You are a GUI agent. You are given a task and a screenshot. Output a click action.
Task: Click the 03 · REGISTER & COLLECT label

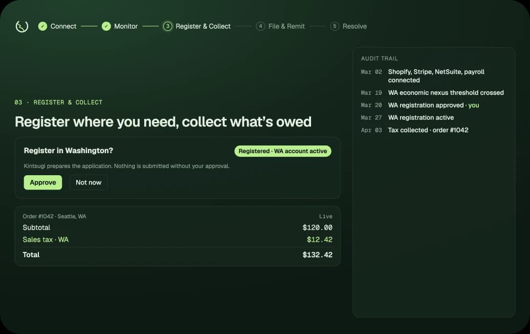pyautogui.click(x=58, y=102)
